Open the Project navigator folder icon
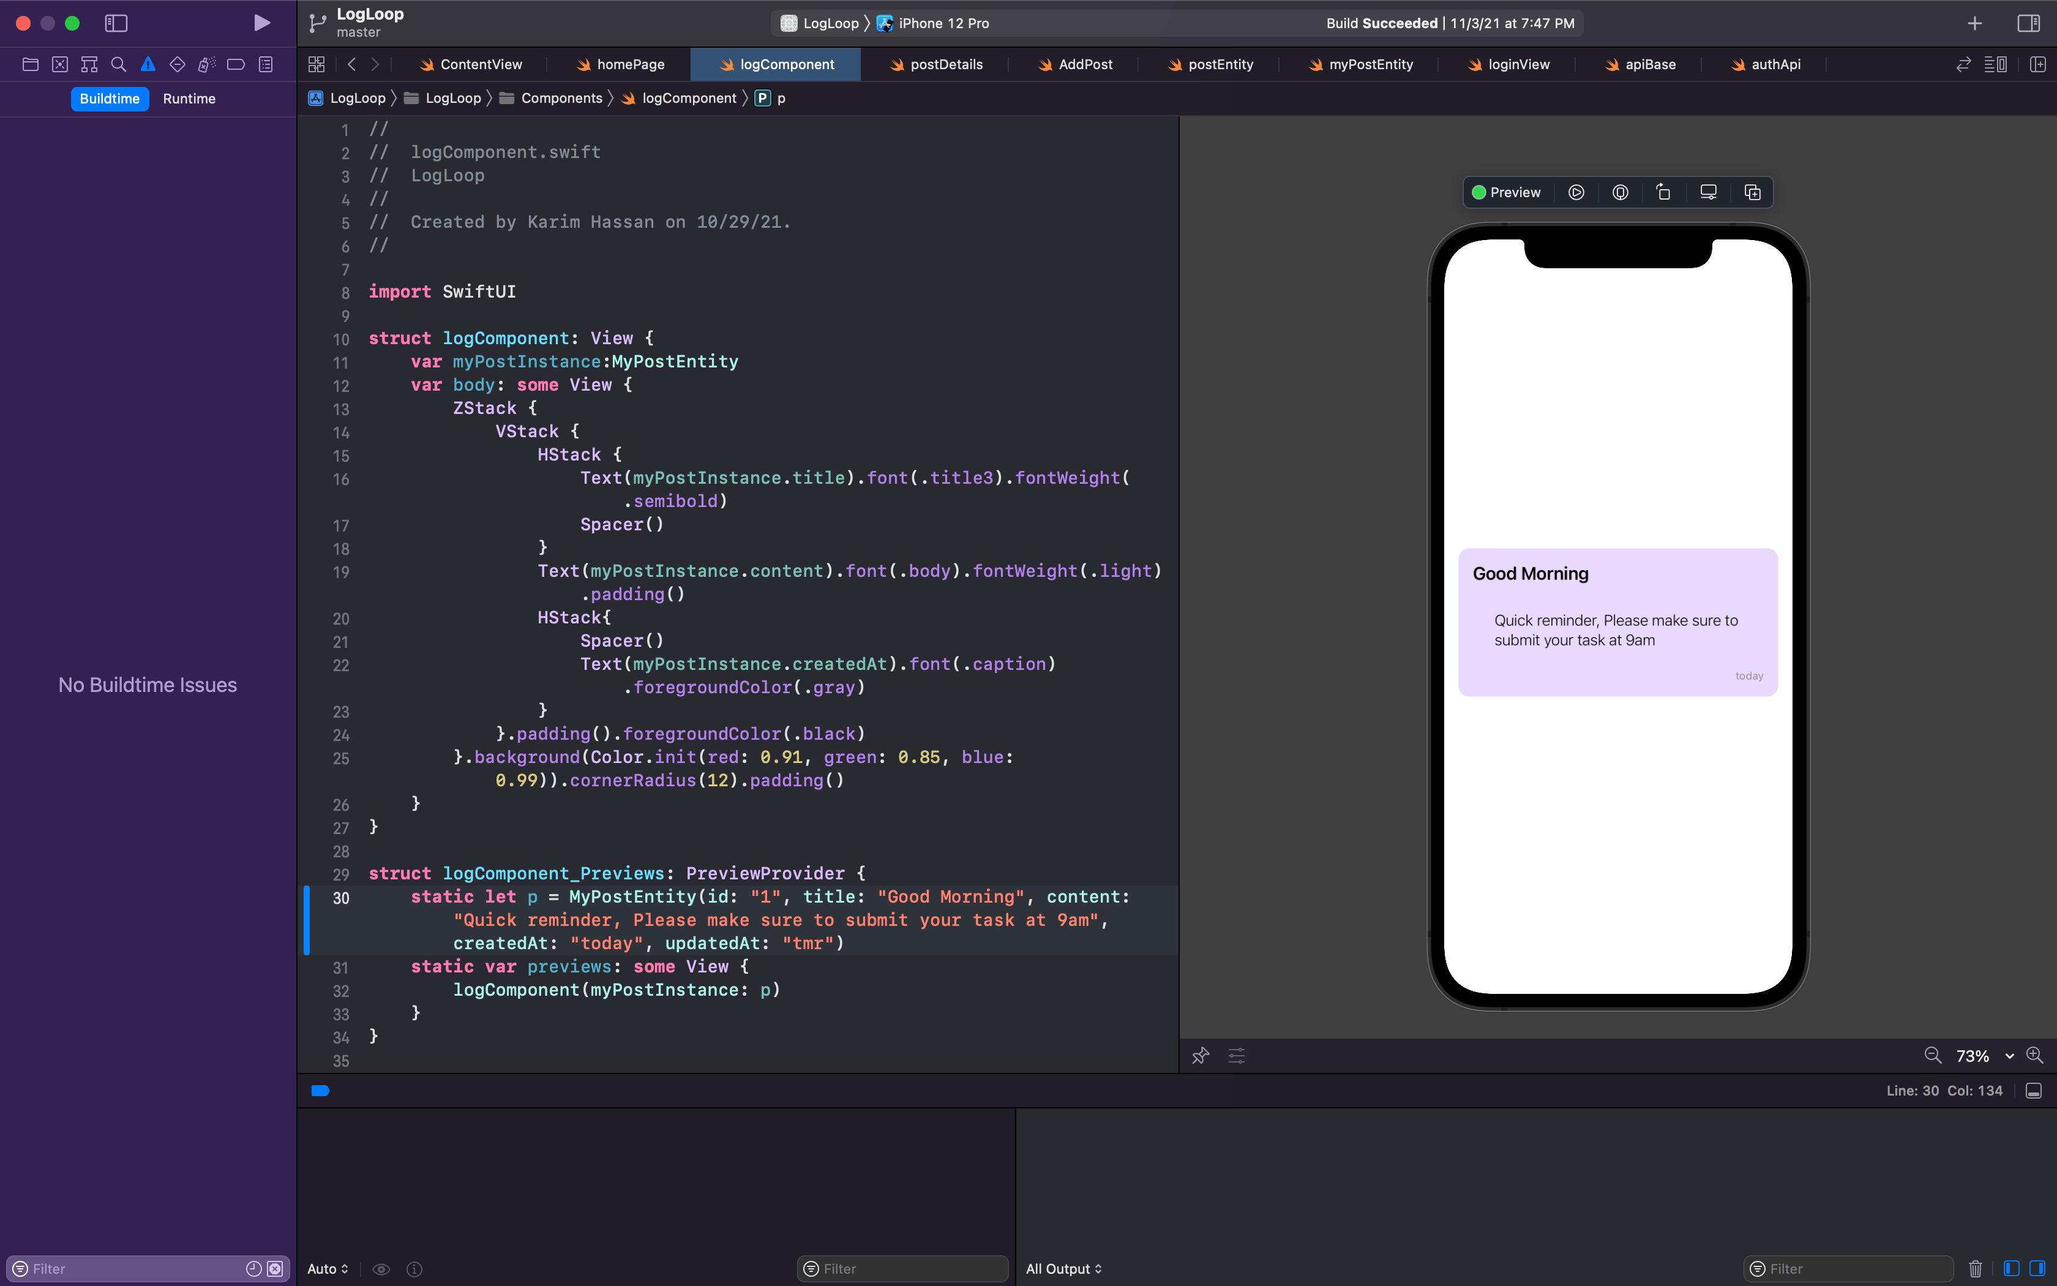The image size is (2057, 1286). coord(30,65)
